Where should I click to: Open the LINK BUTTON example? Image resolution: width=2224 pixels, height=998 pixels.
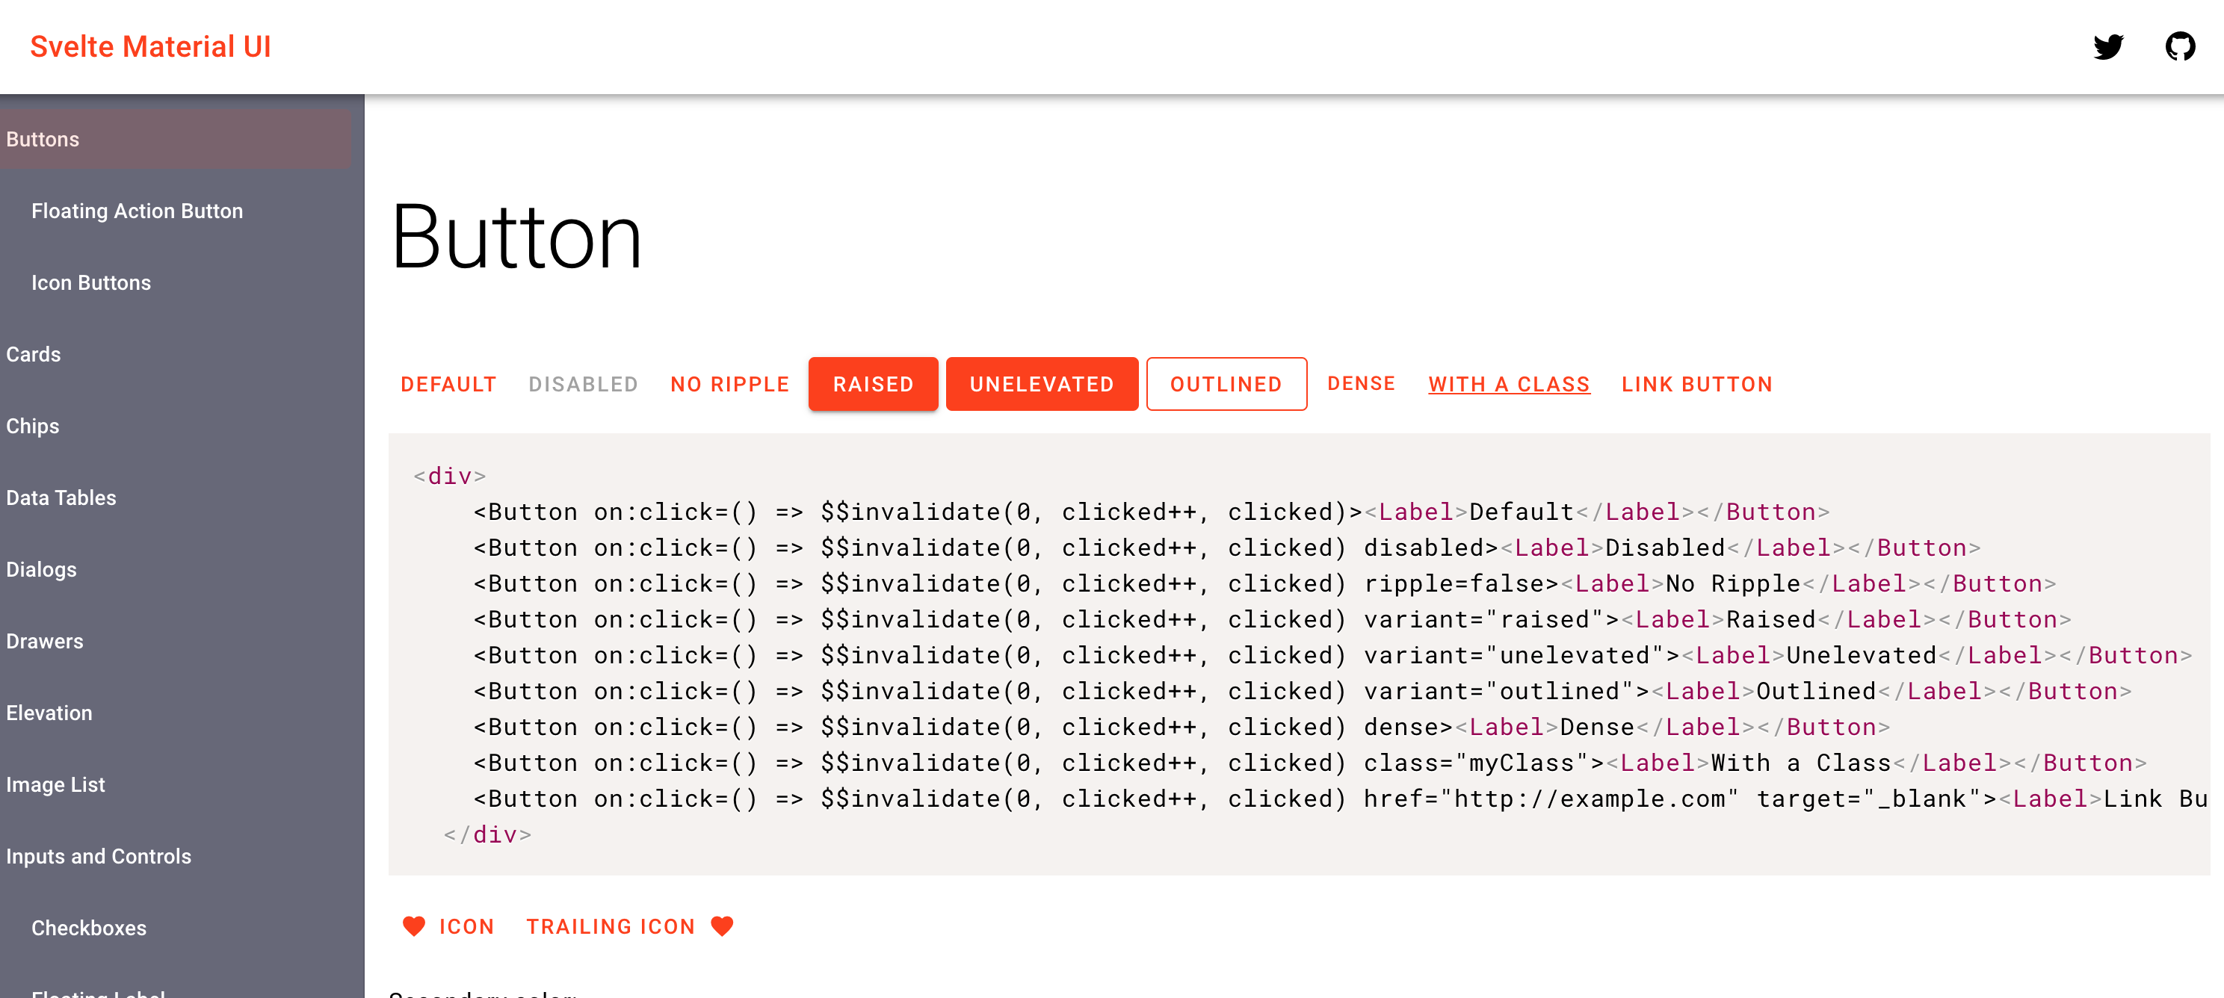tap(1696, 383)
